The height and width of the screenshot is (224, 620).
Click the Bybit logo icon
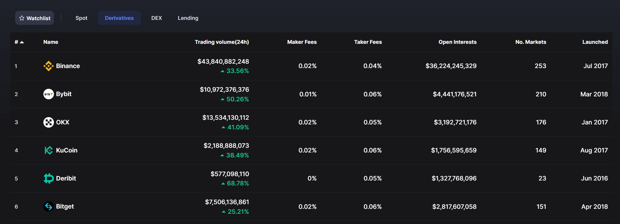[x=49, y=94]
